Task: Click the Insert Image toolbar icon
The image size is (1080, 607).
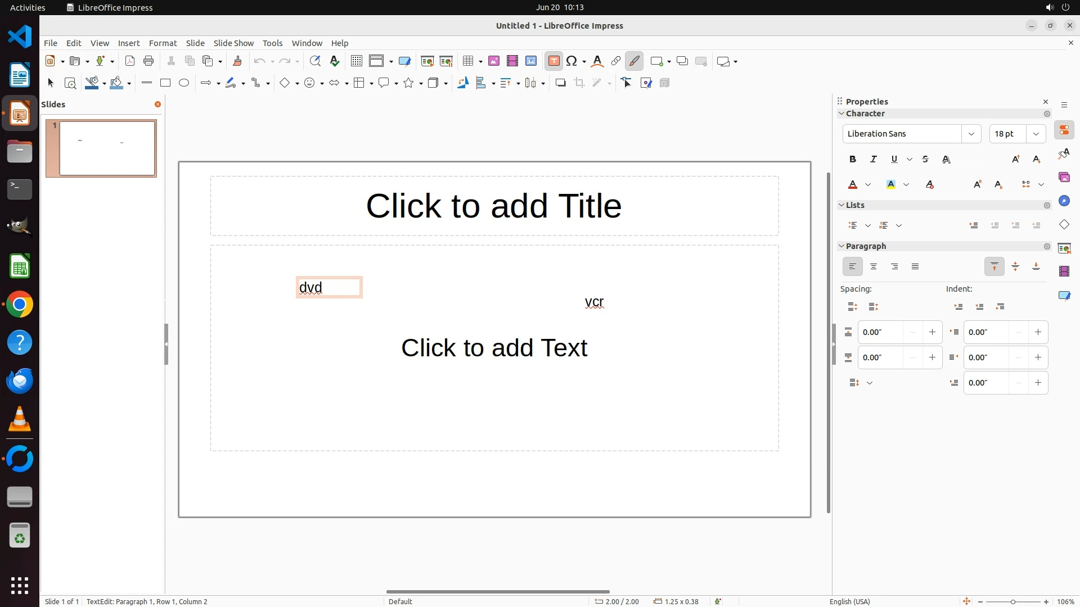Action: click(x=494, y=61)
